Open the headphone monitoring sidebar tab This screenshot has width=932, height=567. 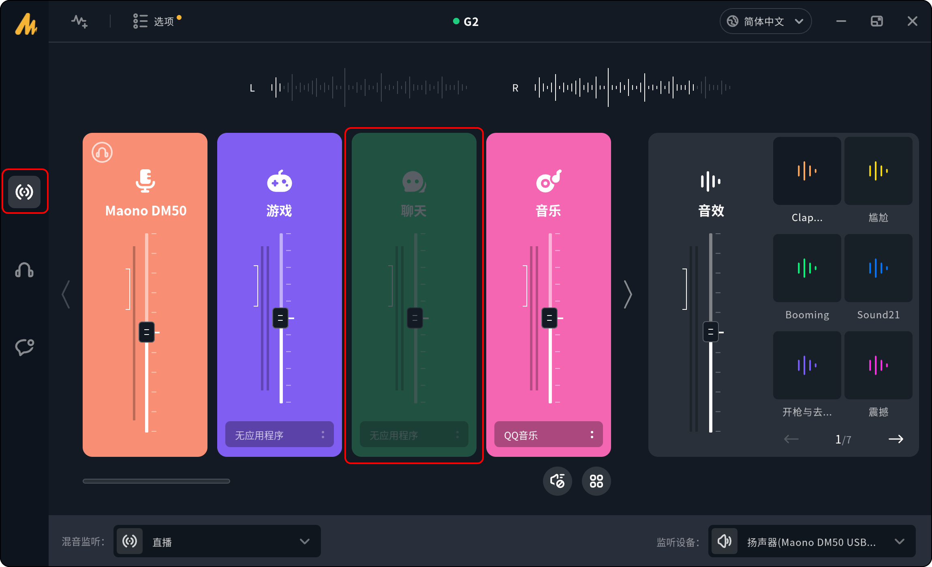point(24,270)
